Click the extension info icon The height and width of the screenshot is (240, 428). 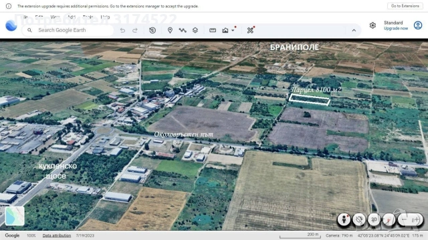point(9,6)
